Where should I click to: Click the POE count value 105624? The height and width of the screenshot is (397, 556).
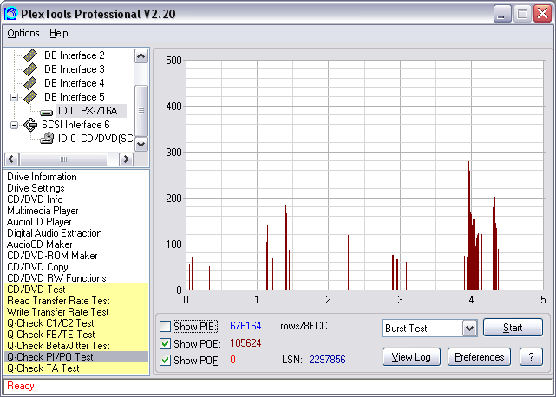(x=245, y=343)
